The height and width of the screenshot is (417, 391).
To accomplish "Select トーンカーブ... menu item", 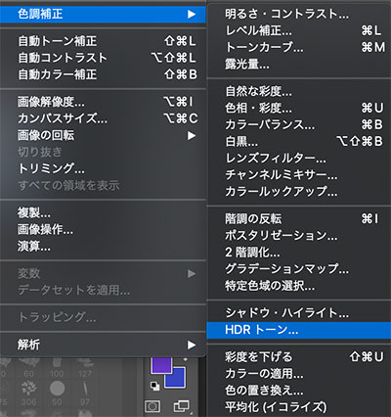I will (x=299, y=48).
